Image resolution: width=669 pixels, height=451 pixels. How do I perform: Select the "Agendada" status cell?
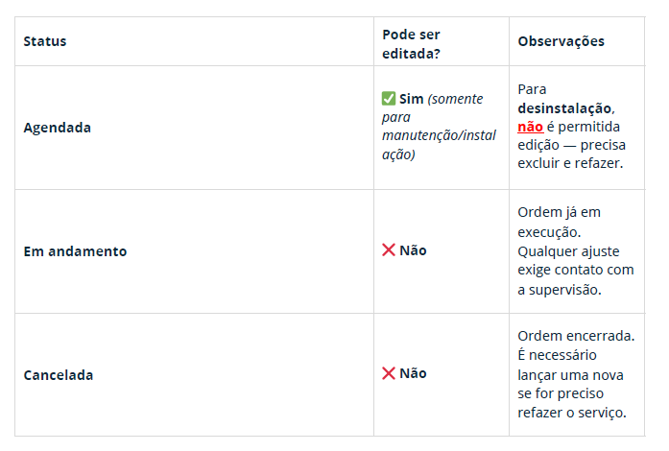(58, 128)
